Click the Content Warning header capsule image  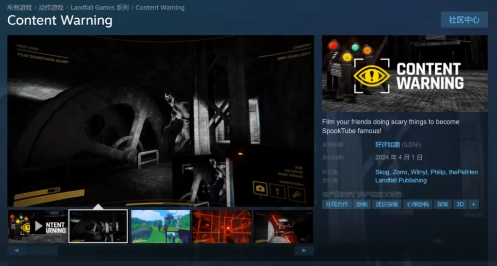point(405,73)
